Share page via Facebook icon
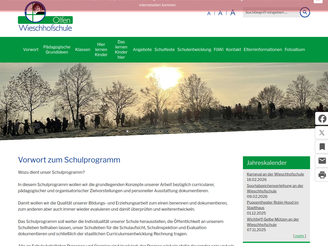Image resolution: width=328 pixels, height=246 pixels. click(x=322, y=119)
